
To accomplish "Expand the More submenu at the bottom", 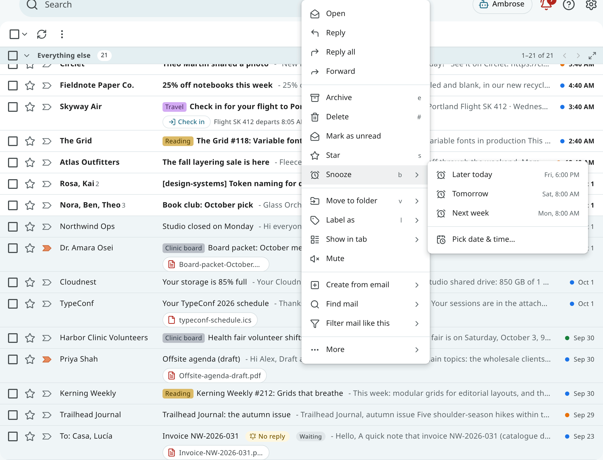I will pos(365,350).
